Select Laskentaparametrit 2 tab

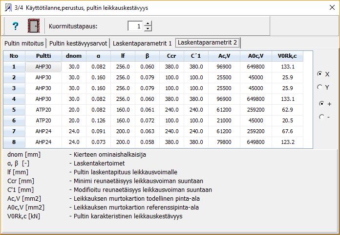(207, 43)
